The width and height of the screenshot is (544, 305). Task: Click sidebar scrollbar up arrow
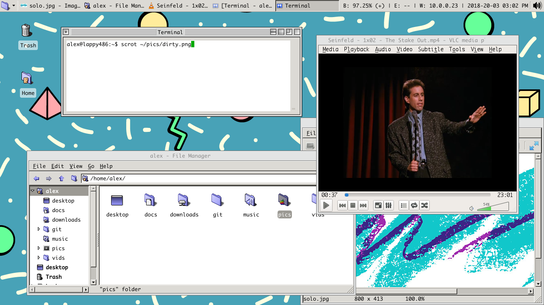94,189
